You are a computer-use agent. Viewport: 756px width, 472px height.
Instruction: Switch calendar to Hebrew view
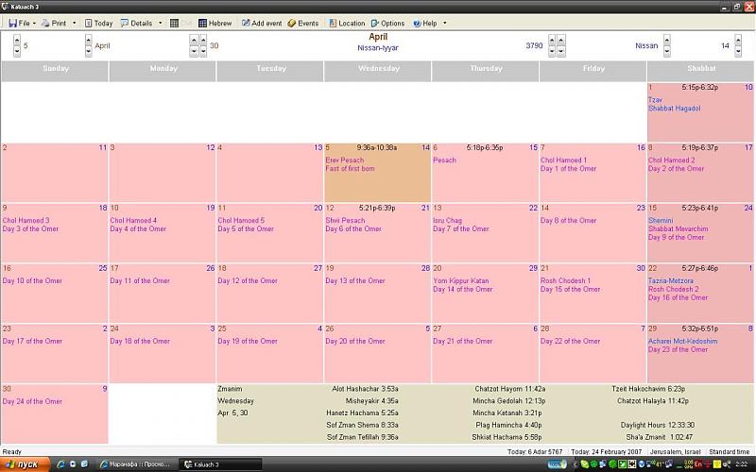tap(215, 23)
